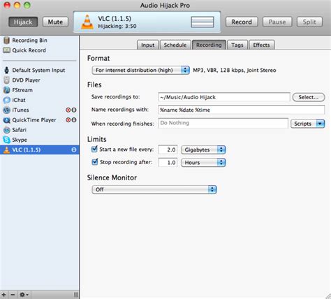331x299 pixels.
Task: Click the red record indicator beside QuickTime Player
Action: [x=68, y=120]
